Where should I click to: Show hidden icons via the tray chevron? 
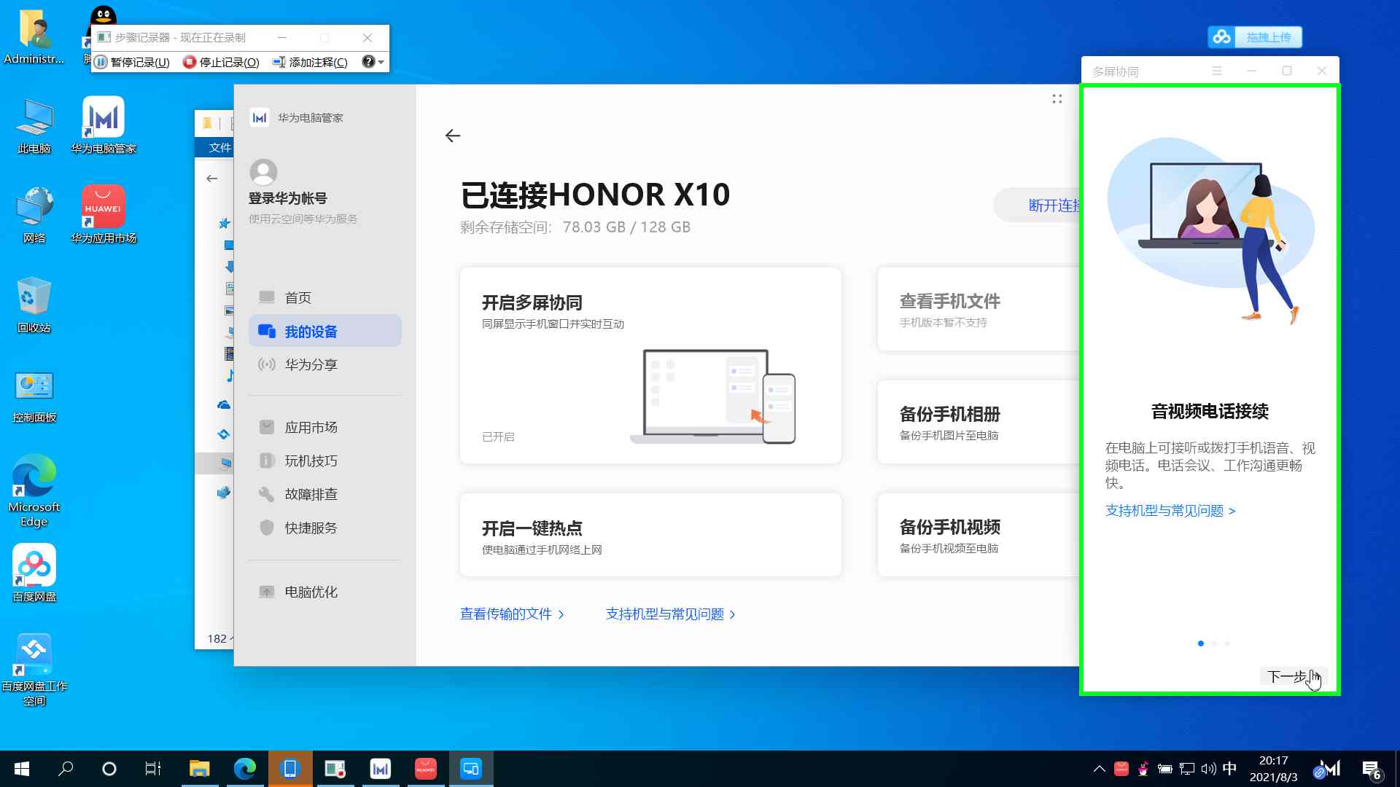click(x=1099, y=768)
